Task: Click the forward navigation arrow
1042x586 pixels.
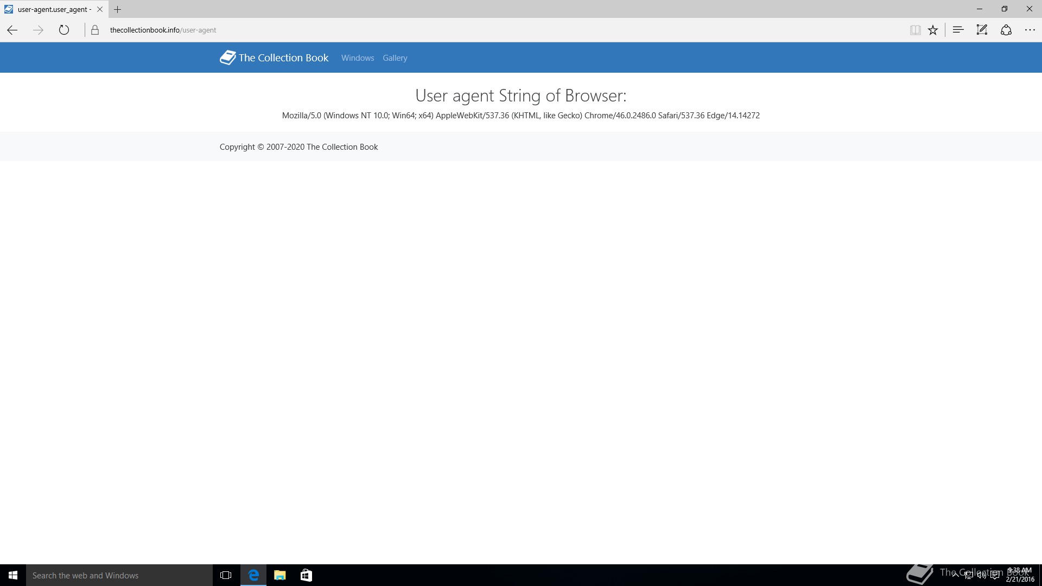Action: tap(38, 30)
